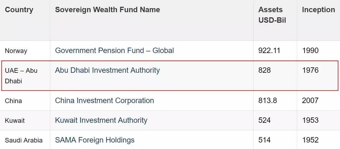Viewport: 340px width, 149px height.
Task: Select Sovereign Wealth Fund Name header
Action: 107,10
